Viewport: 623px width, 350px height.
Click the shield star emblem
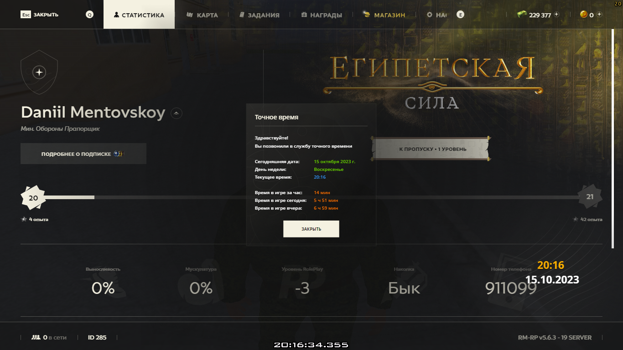[x=40, y=72]
